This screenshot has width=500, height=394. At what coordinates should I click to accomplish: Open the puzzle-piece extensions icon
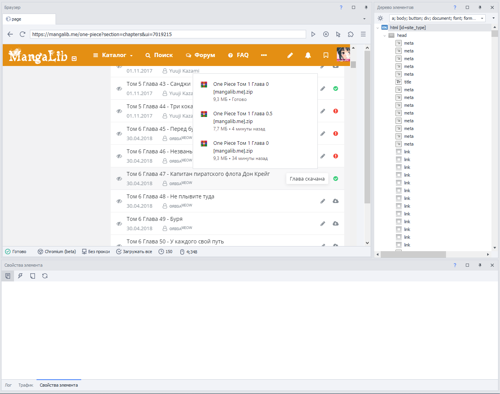coord(351,34)
